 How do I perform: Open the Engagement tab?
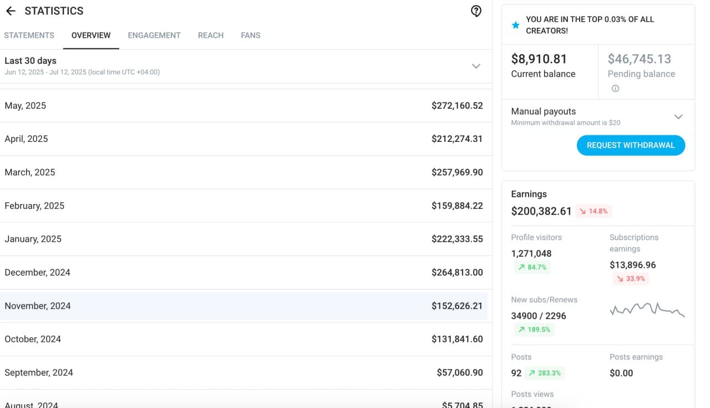pyautogui.click(x=154, y=35)
